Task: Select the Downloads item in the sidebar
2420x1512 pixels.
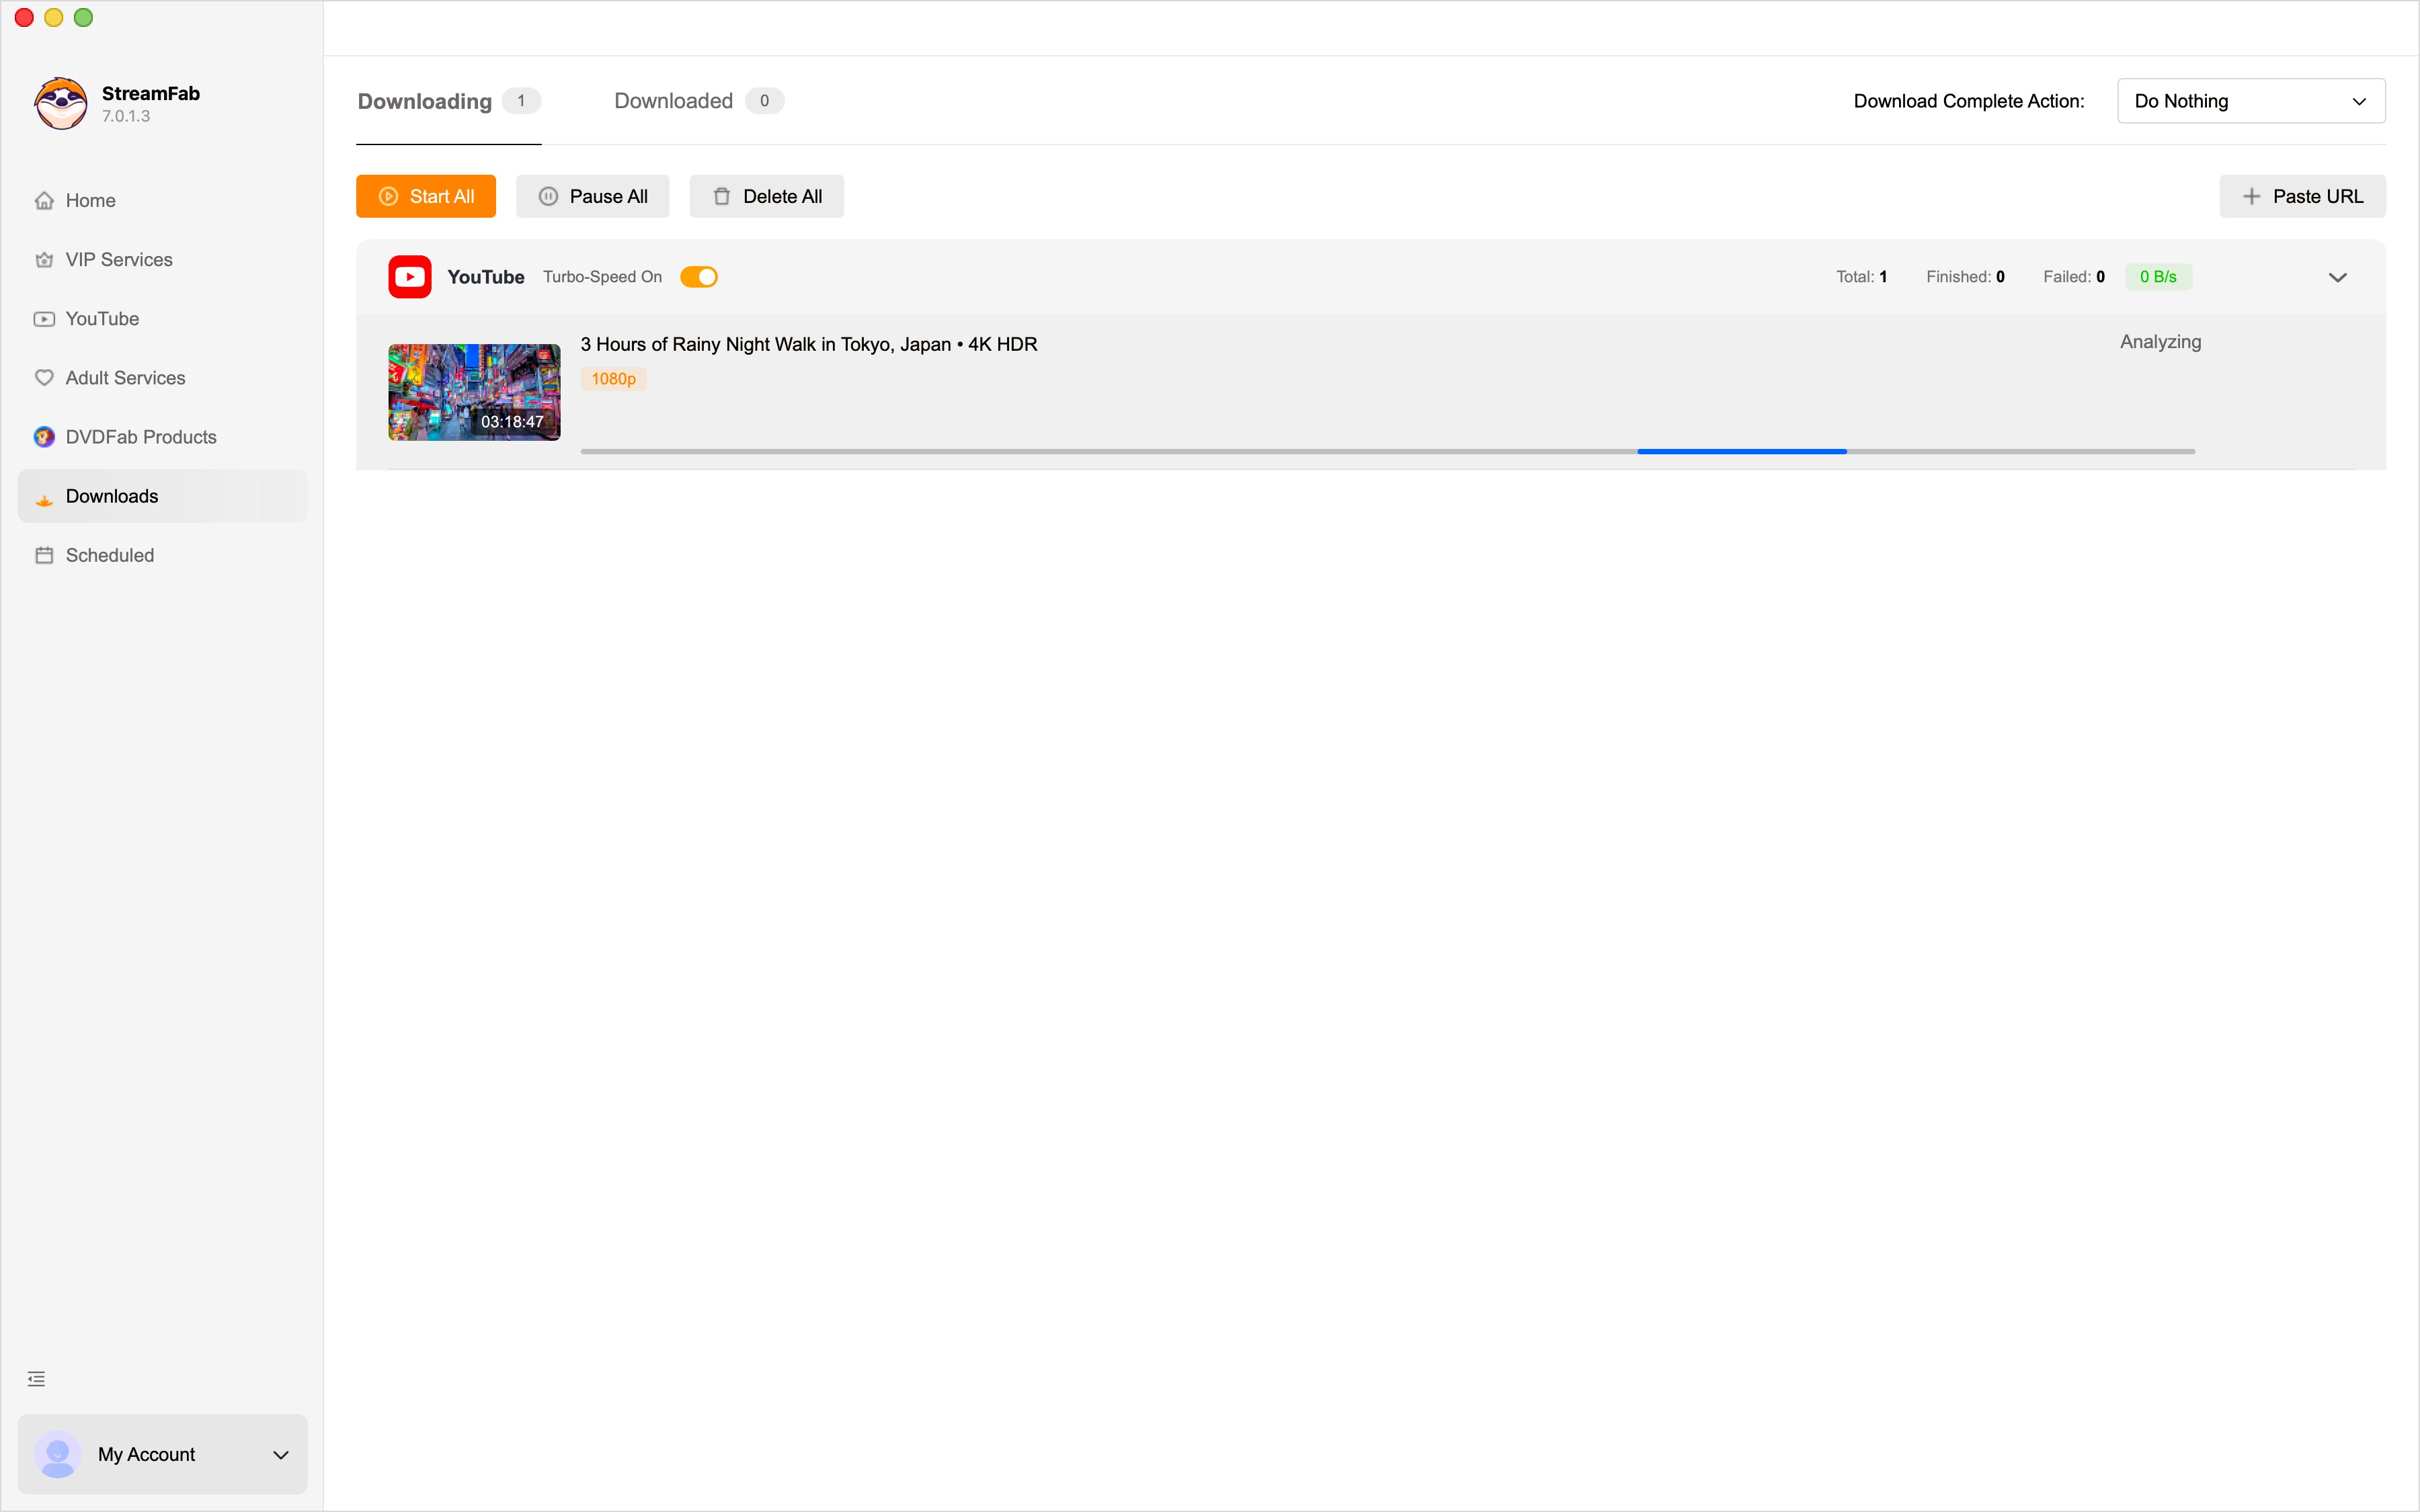Action: pyautogui.click(x=111, y=495)
